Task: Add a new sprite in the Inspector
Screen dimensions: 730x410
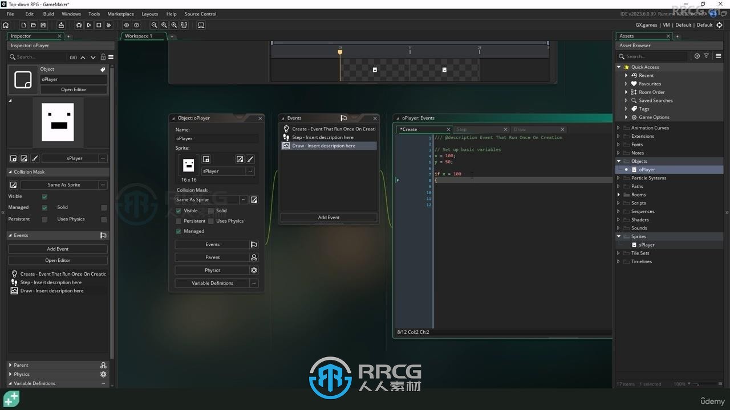Action: [x=14, y=158]
